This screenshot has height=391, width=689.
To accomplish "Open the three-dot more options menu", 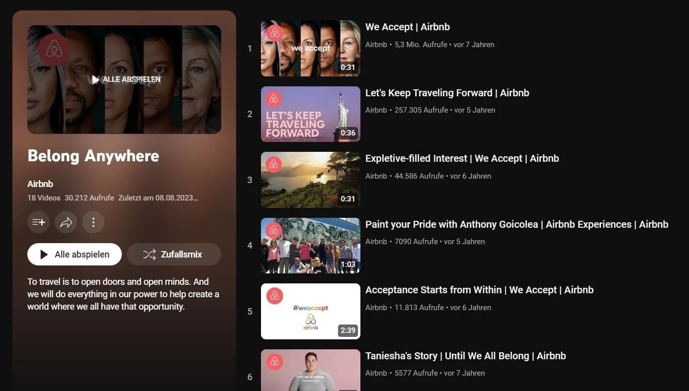I will coord(93,222).
